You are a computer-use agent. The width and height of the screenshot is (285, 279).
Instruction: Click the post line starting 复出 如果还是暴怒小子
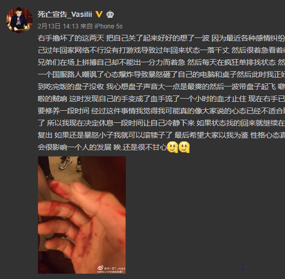coord(161,135)
